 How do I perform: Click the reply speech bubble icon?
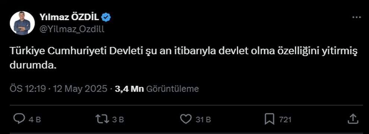point(19,119)
